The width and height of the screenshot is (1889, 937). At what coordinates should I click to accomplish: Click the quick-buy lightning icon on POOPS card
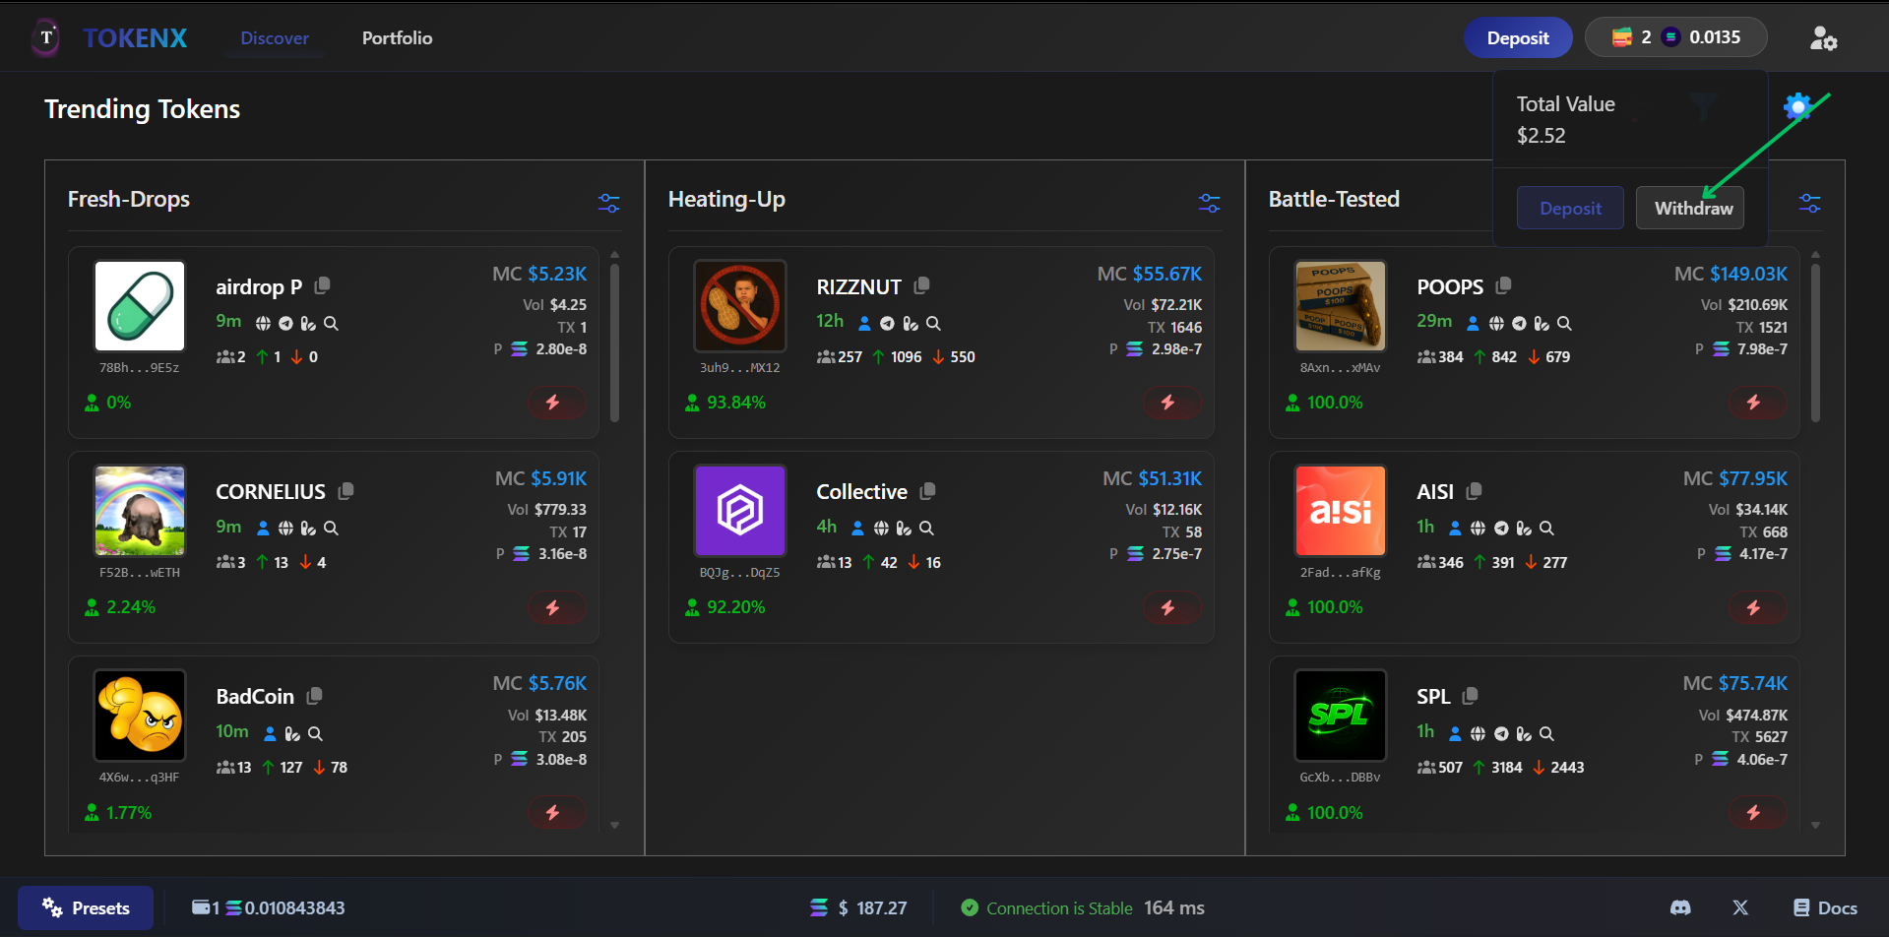click(x=1753, y=403)
